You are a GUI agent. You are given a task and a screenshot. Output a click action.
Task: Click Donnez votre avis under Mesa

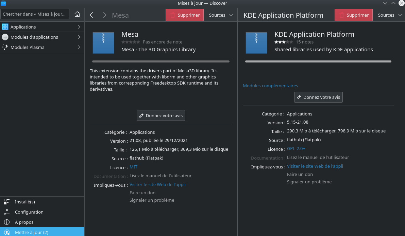point(161,115)
